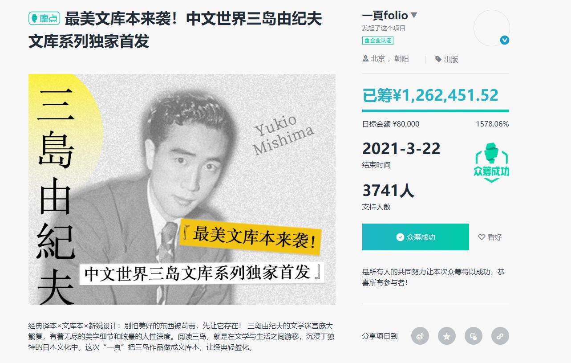This screenshot has height=363, width=571.
Task: Click the location pin icon for 北京
Action: [366, 59]
